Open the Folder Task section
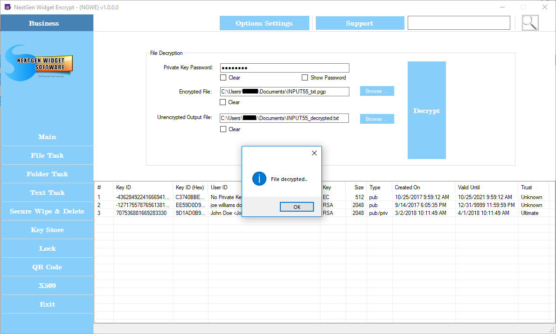The width and height of the screenshot is (556, 334). pos(47,174)
